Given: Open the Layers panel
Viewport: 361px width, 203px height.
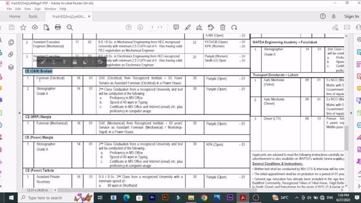Looking at the screenshot, I should click(11, 67).
